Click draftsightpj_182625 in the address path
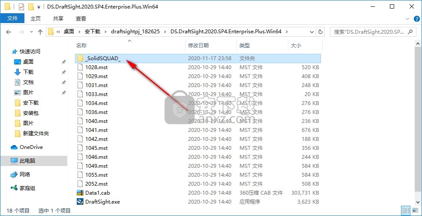Viewport: 422px width, 216px height. [135, 32]
